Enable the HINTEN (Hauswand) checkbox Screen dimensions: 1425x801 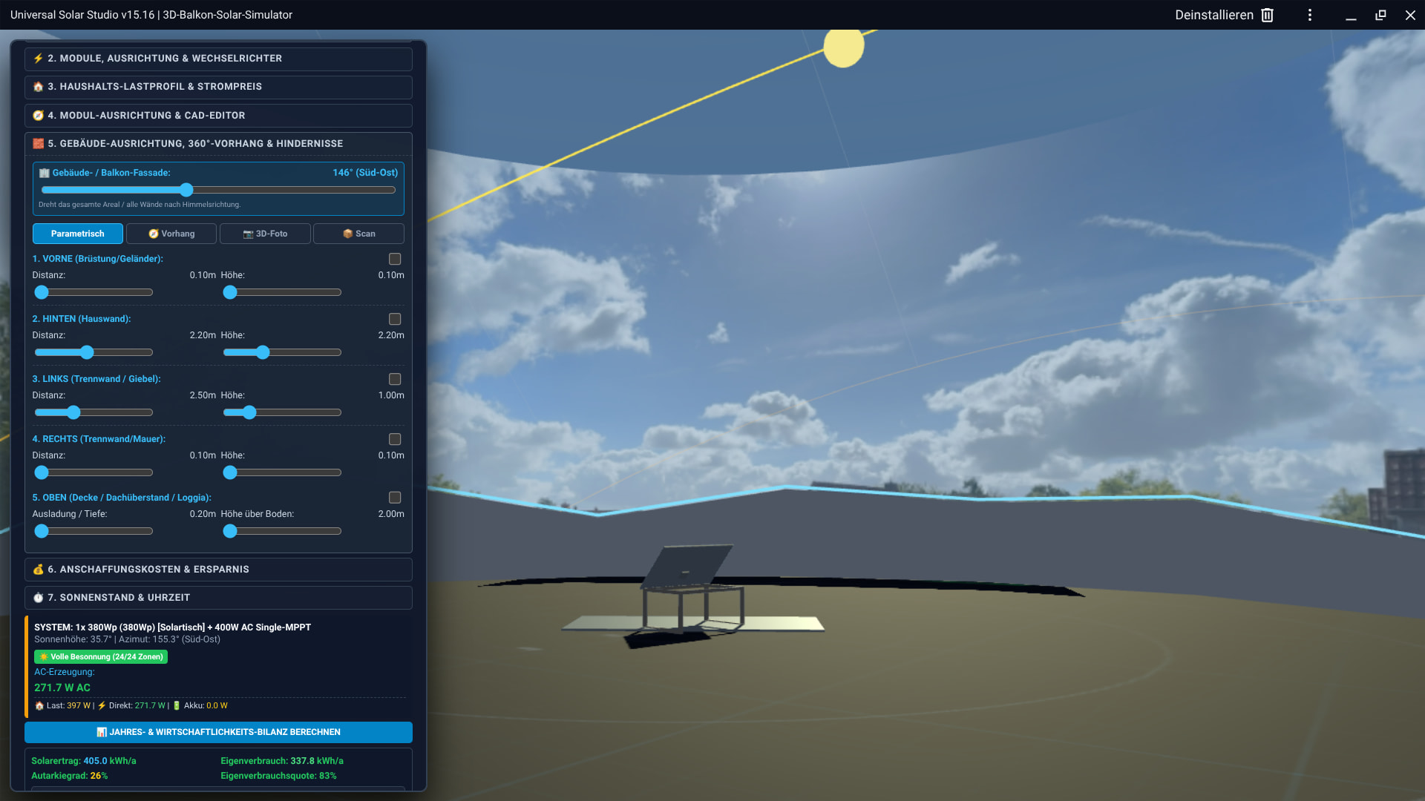click(x=395, y=319)
